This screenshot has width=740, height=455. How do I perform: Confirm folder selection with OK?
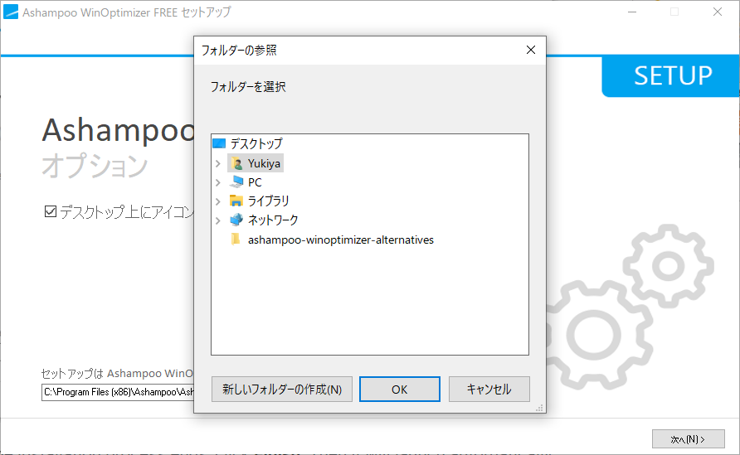[400, 389]
